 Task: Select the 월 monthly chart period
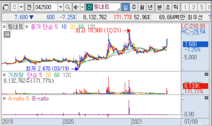point(142,7)
